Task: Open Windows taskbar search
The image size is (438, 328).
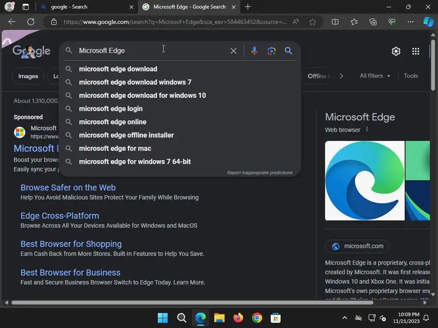Action: tap(181, 318)
